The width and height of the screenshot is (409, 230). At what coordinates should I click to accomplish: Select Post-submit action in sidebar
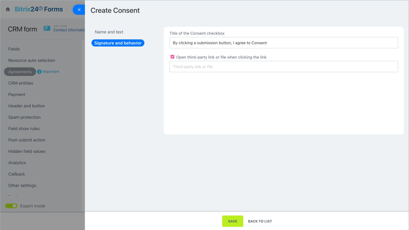(27, 140)
